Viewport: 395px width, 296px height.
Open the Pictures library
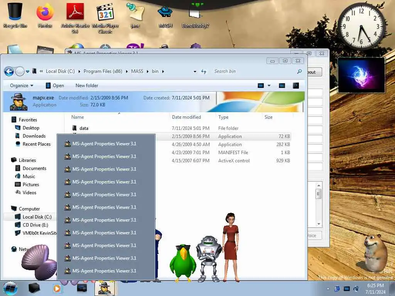click(x=31, y=185)
